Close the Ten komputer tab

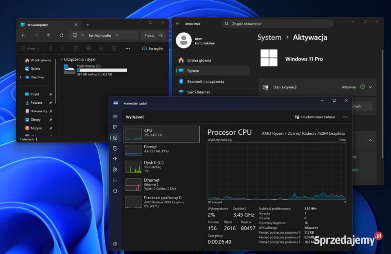[76, 25]
